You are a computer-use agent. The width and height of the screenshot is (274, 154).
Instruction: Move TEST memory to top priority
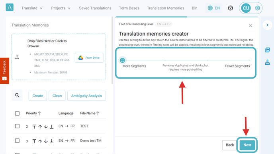pos(34,127)
